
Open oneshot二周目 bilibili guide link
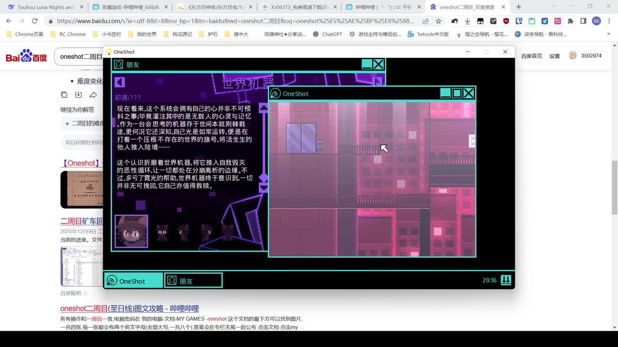(129, 308)
